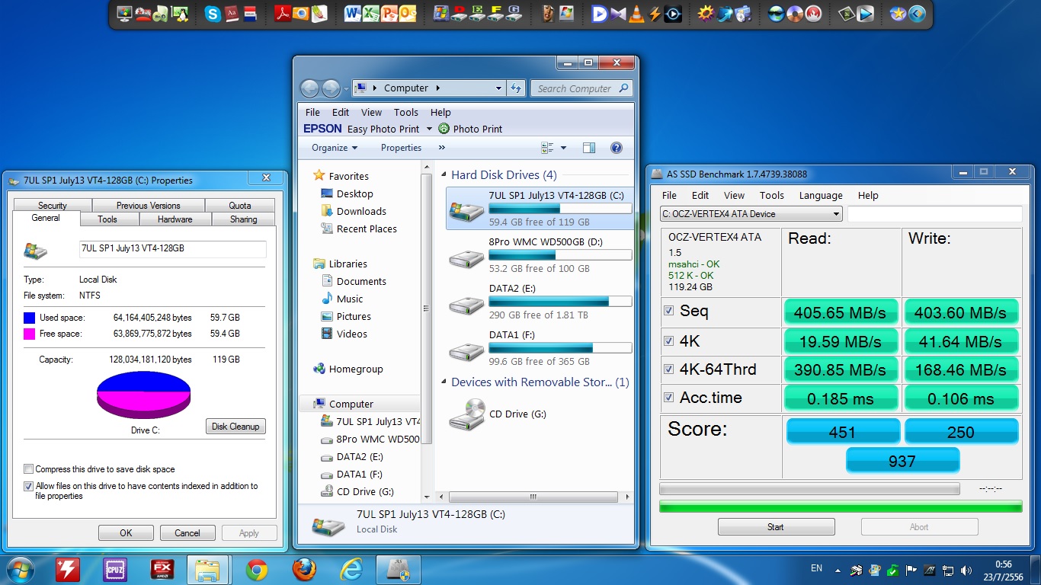Open the Easy Photo Print dropdown arrow

pyautogui.click(x=429, y=129)
